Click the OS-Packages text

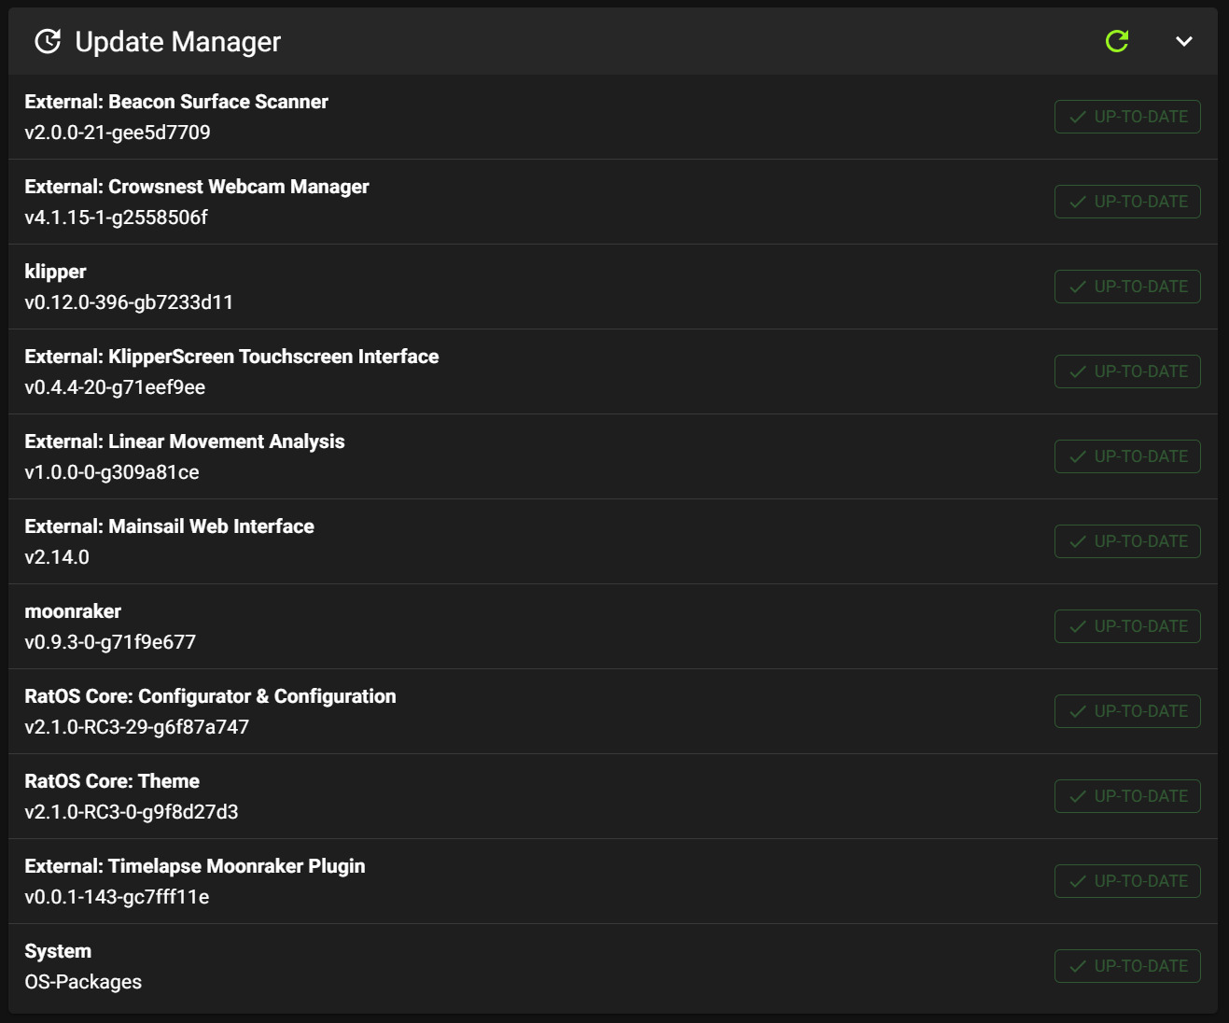click(83, 982)
